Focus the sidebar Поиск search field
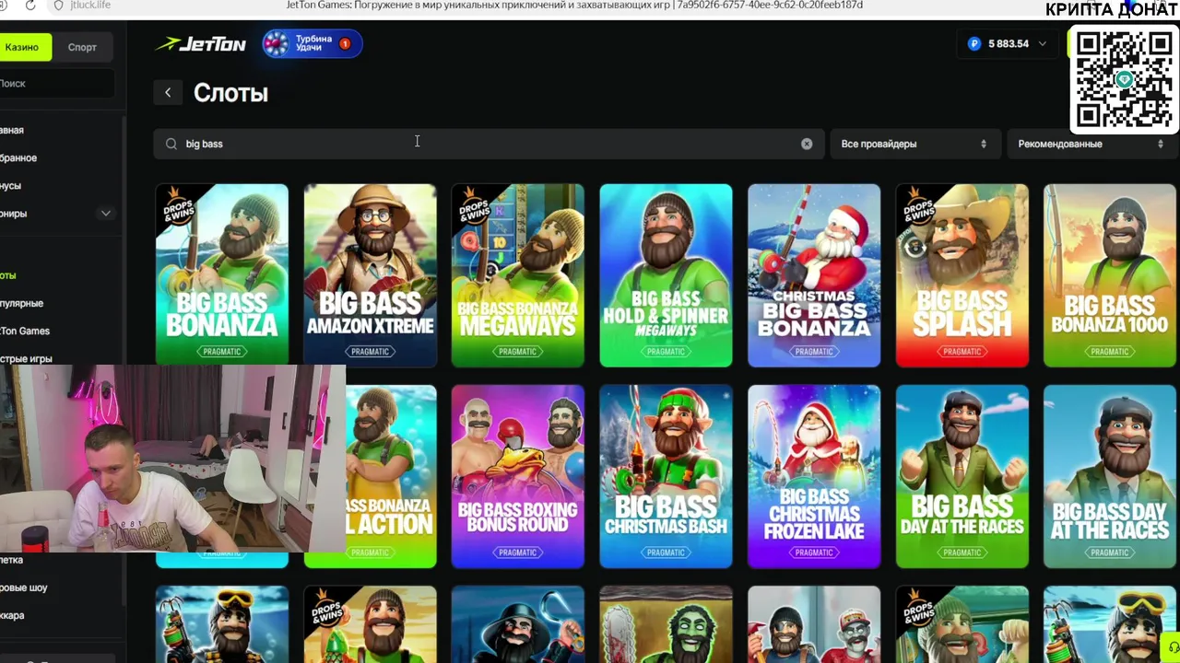Screen dimensions: 1180x663 pyautogui.click(x=57, y=83)
